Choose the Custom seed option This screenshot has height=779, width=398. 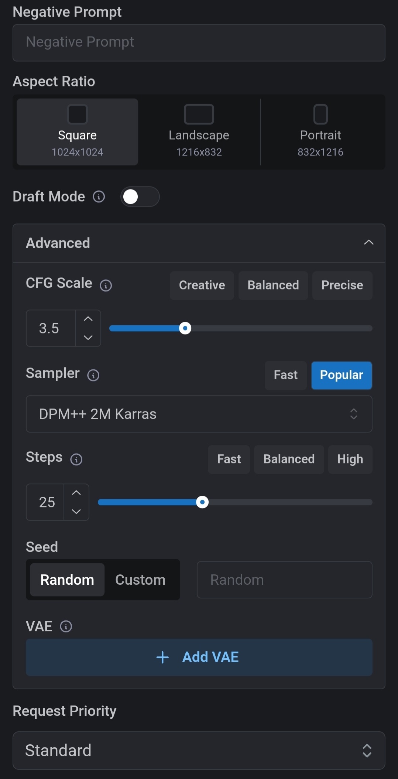click(x=140, y=580)
